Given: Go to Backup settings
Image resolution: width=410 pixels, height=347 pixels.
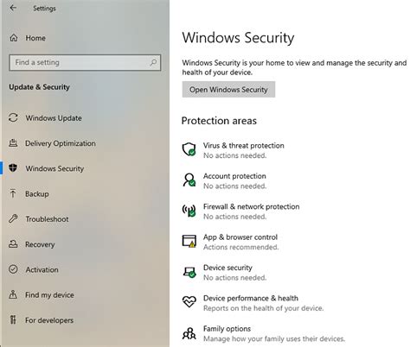Looking at the screenshot, I should coord(37,194).
